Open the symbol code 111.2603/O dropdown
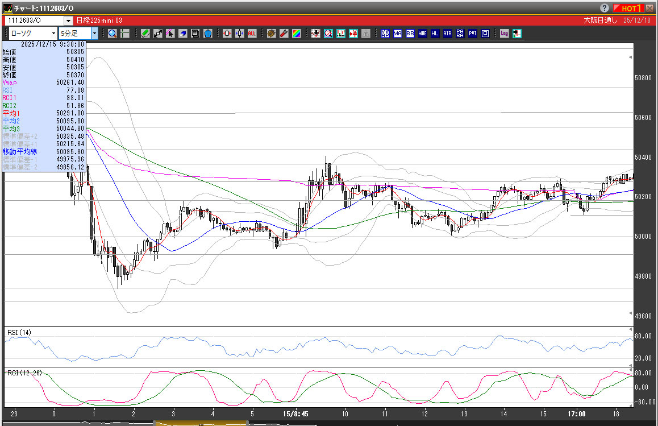 tap(68, 20)
